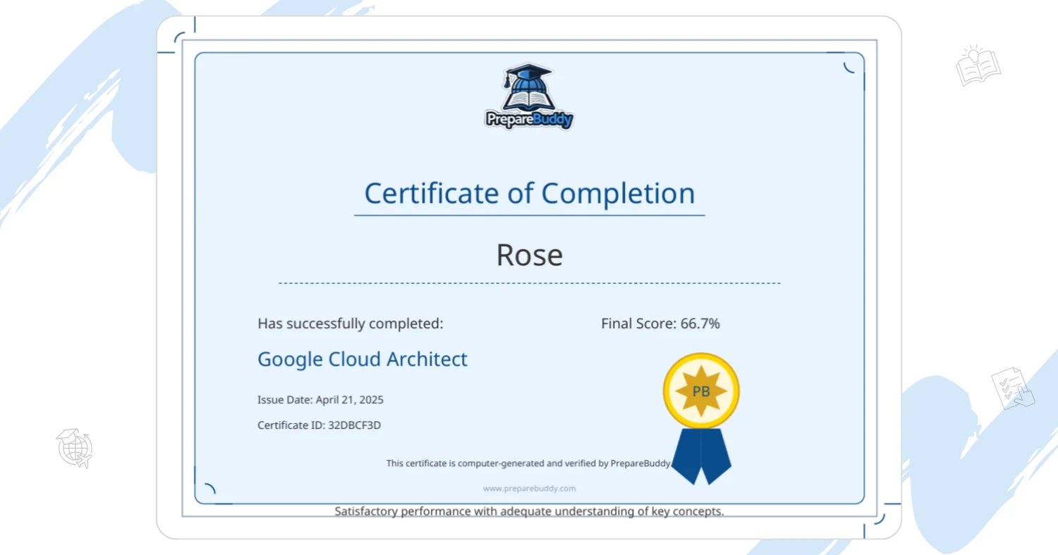Select the Satisfactory performance remark text
Viewport: 1058px width, 555px height.
[529, 511]
